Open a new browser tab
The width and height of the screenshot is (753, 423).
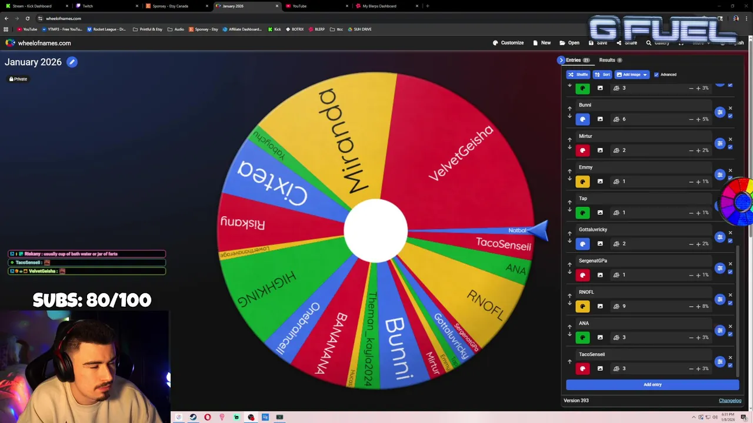pyautogui.click(x=427, y=6)
